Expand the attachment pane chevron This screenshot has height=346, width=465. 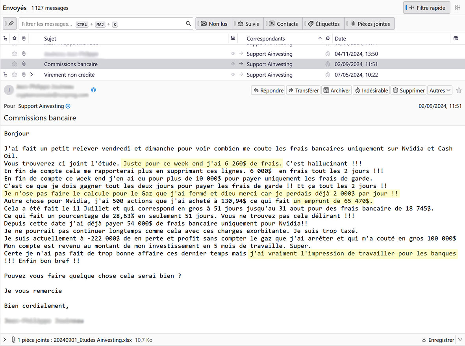(x=5, y=340)
